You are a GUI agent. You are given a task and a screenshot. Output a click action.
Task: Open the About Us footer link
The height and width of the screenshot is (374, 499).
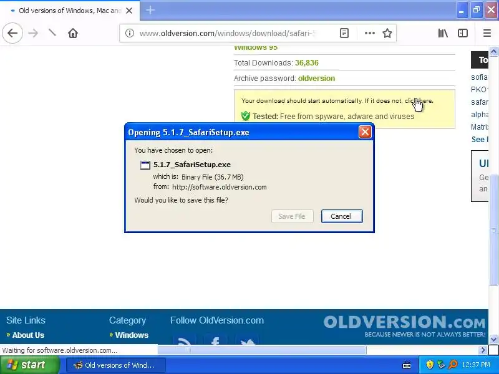click(28, 335)
